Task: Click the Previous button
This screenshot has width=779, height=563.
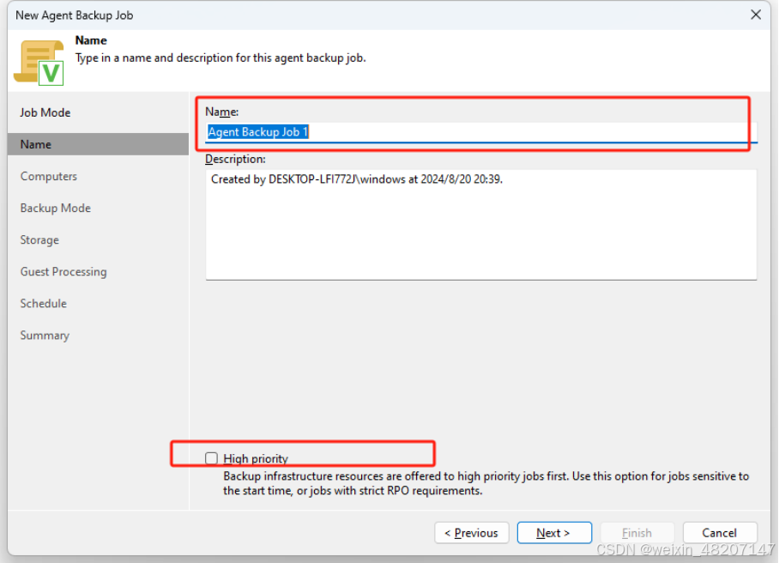Action: pyautogui.click(x=472, y=533)
